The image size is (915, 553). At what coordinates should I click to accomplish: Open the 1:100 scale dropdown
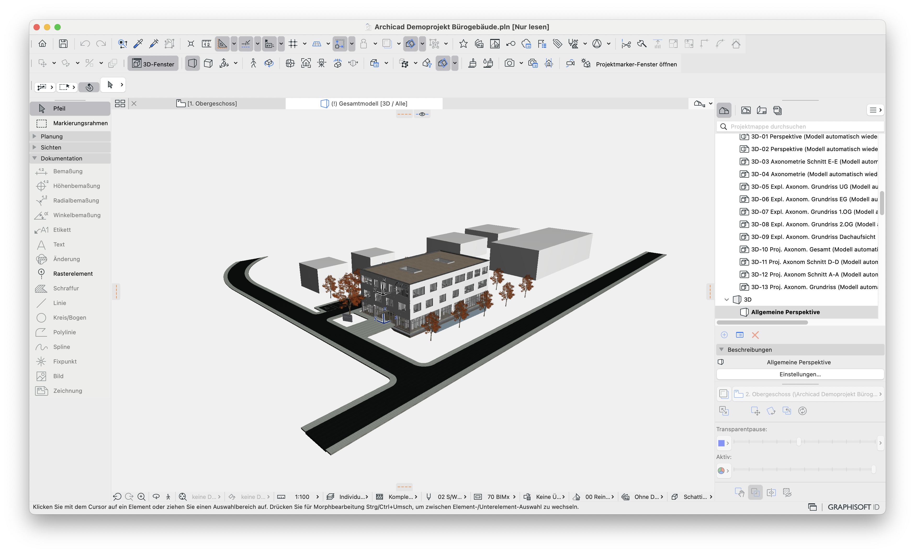pos(307,497)
